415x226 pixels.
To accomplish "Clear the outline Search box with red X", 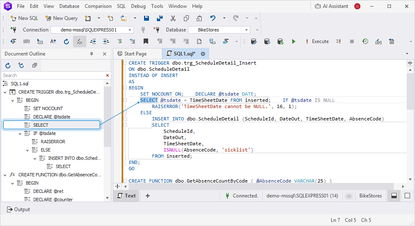I will [107, 75].
